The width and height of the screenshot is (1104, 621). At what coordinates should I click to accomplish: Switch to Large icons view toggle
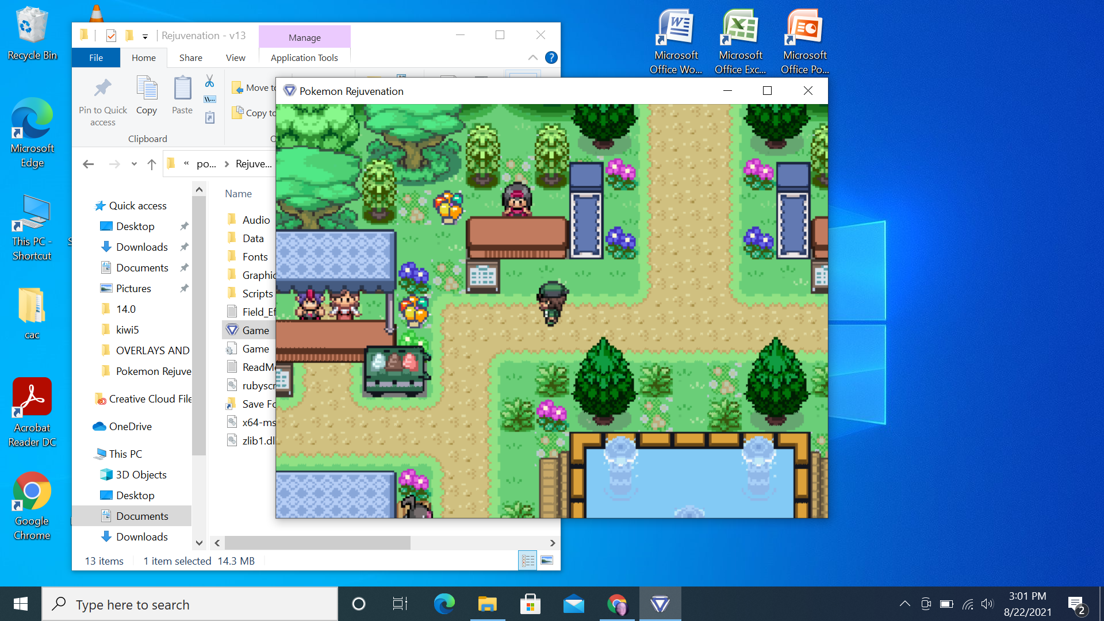click(x=547, y=560)
